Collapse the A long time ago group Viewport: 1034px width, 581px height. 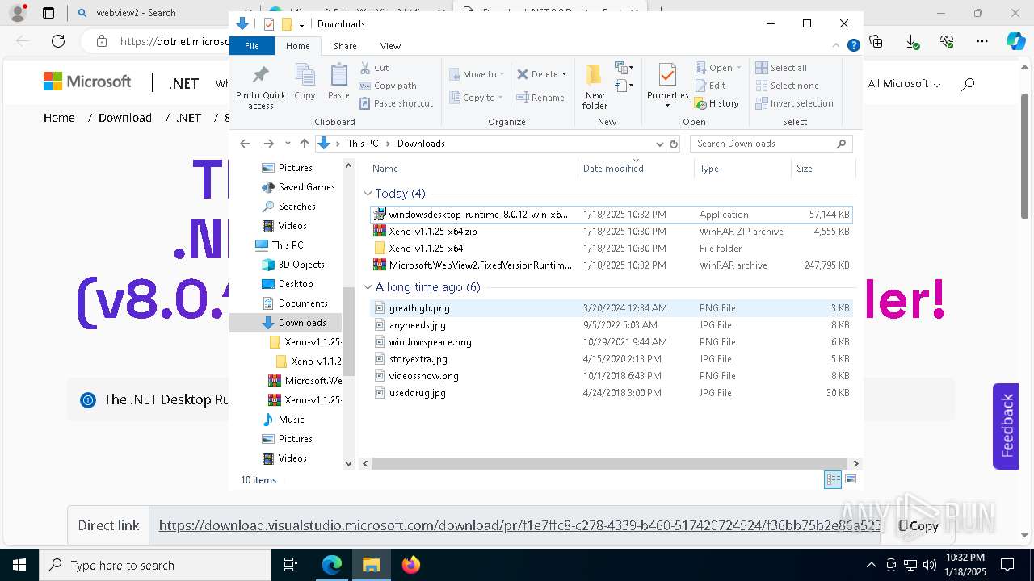click(x=368, y=287)
